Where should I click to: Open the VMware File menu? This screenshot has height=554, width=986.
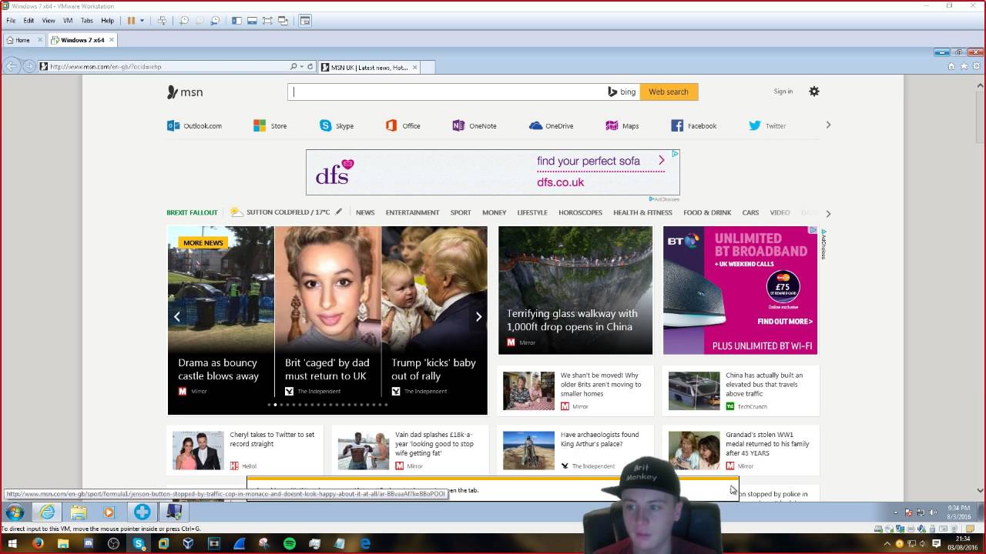pyautogui.click(x=11, y=21)
